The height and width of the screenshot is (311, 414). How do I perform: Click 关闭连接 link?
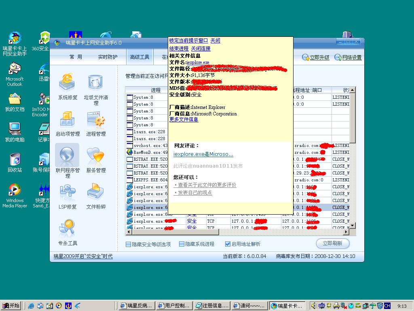(x=201, y=49)
